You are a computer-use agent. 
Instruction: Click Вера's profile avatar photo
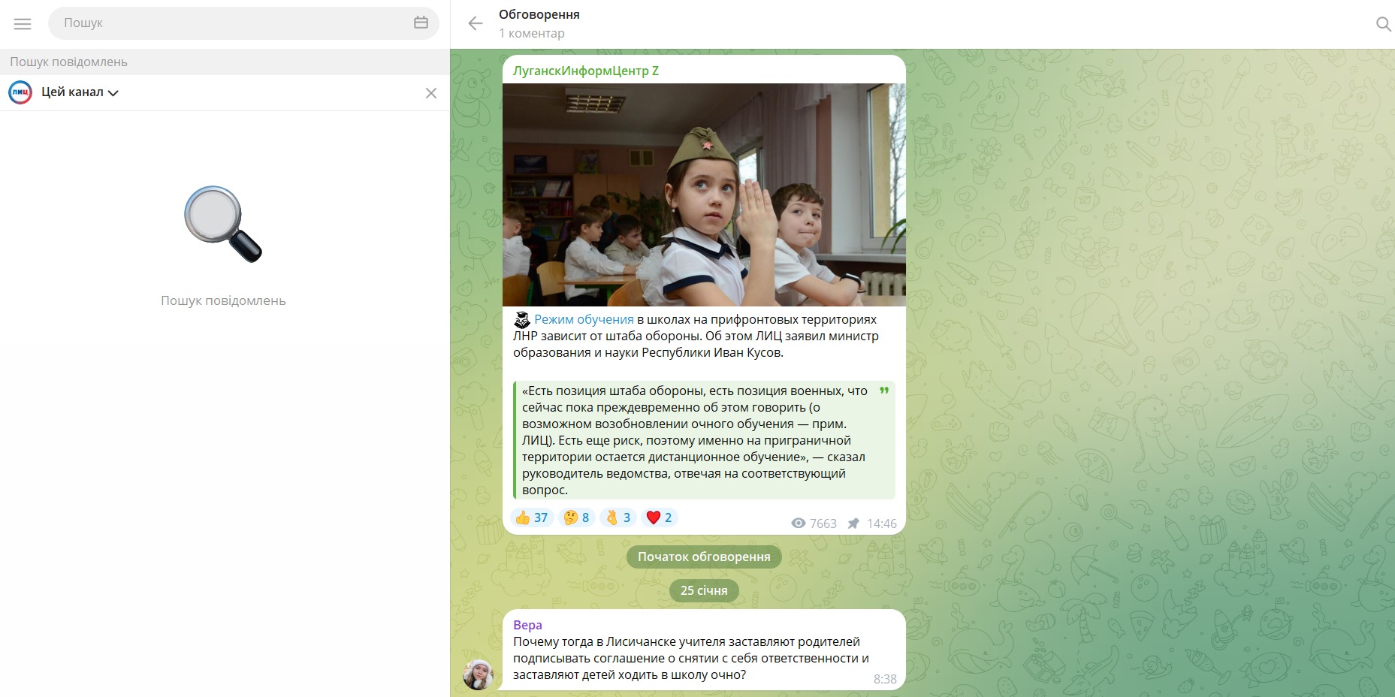[478, 674]
